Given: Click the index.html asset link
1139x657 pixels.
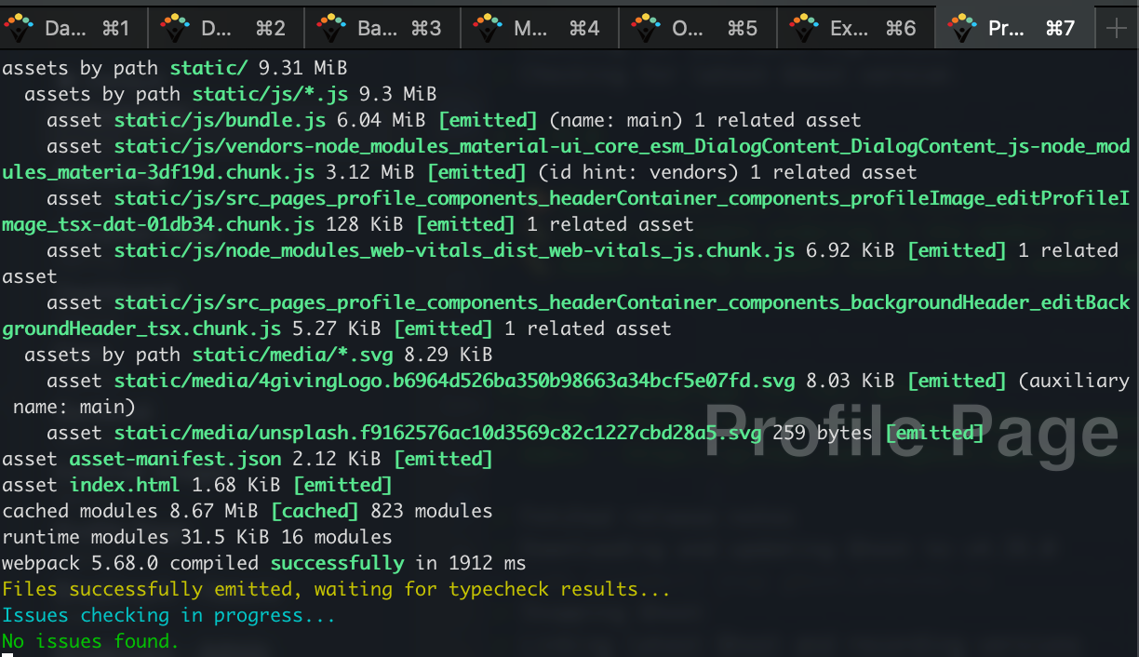Looking at the screenshot, I should (x=125, y=484).
